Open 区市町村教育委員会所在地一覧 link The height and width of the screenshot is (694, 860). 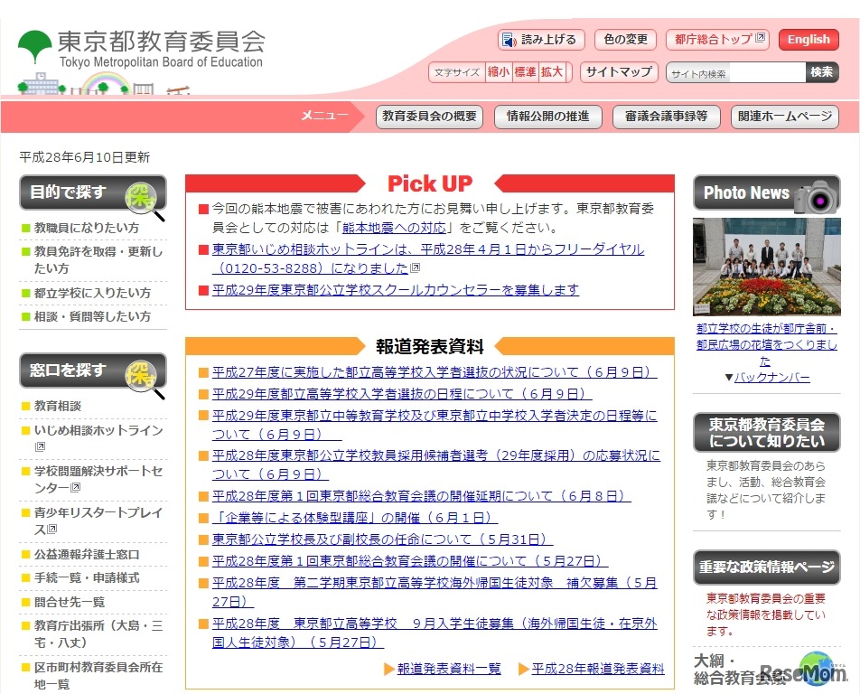[x=98, y=675]
